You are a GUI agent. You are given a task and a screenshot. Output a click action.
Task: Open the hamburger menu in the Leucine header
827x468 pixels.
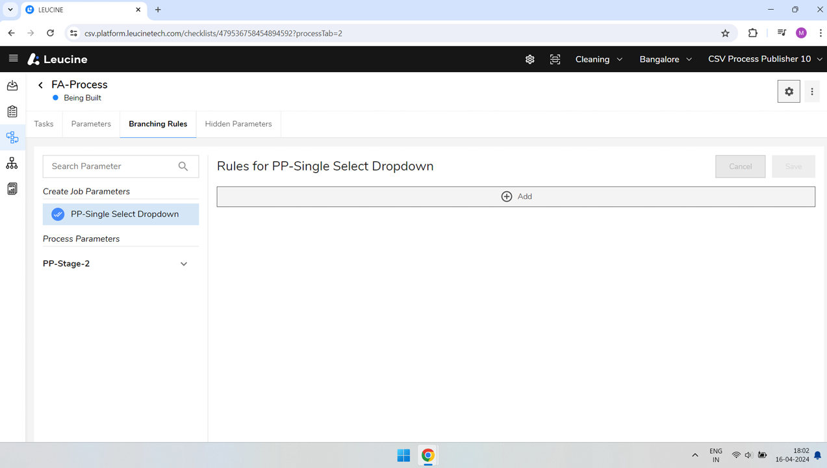click(13, 58)
